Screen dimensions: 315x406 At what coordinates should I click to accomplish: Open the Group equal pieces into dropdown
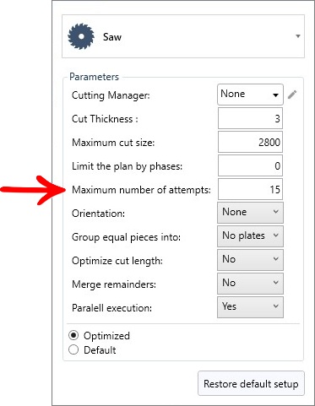[x=250, y=236]
